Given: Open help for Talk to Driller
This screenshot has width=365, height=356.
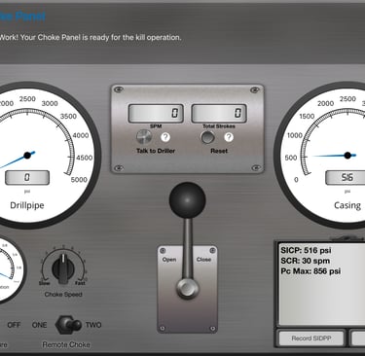Looking at the screenshot, I should pos(165,137).
